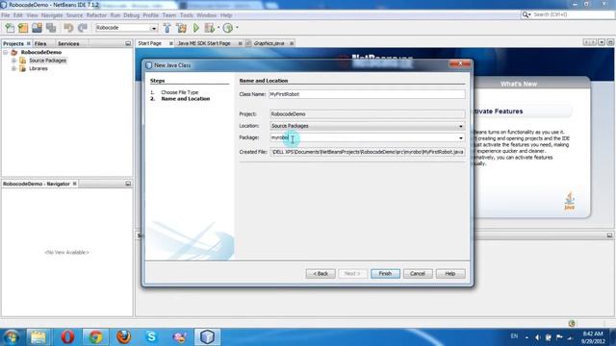Viewport: 616px width, 346px height.
Task: Open the Debug menu
Action: point(132,15)
